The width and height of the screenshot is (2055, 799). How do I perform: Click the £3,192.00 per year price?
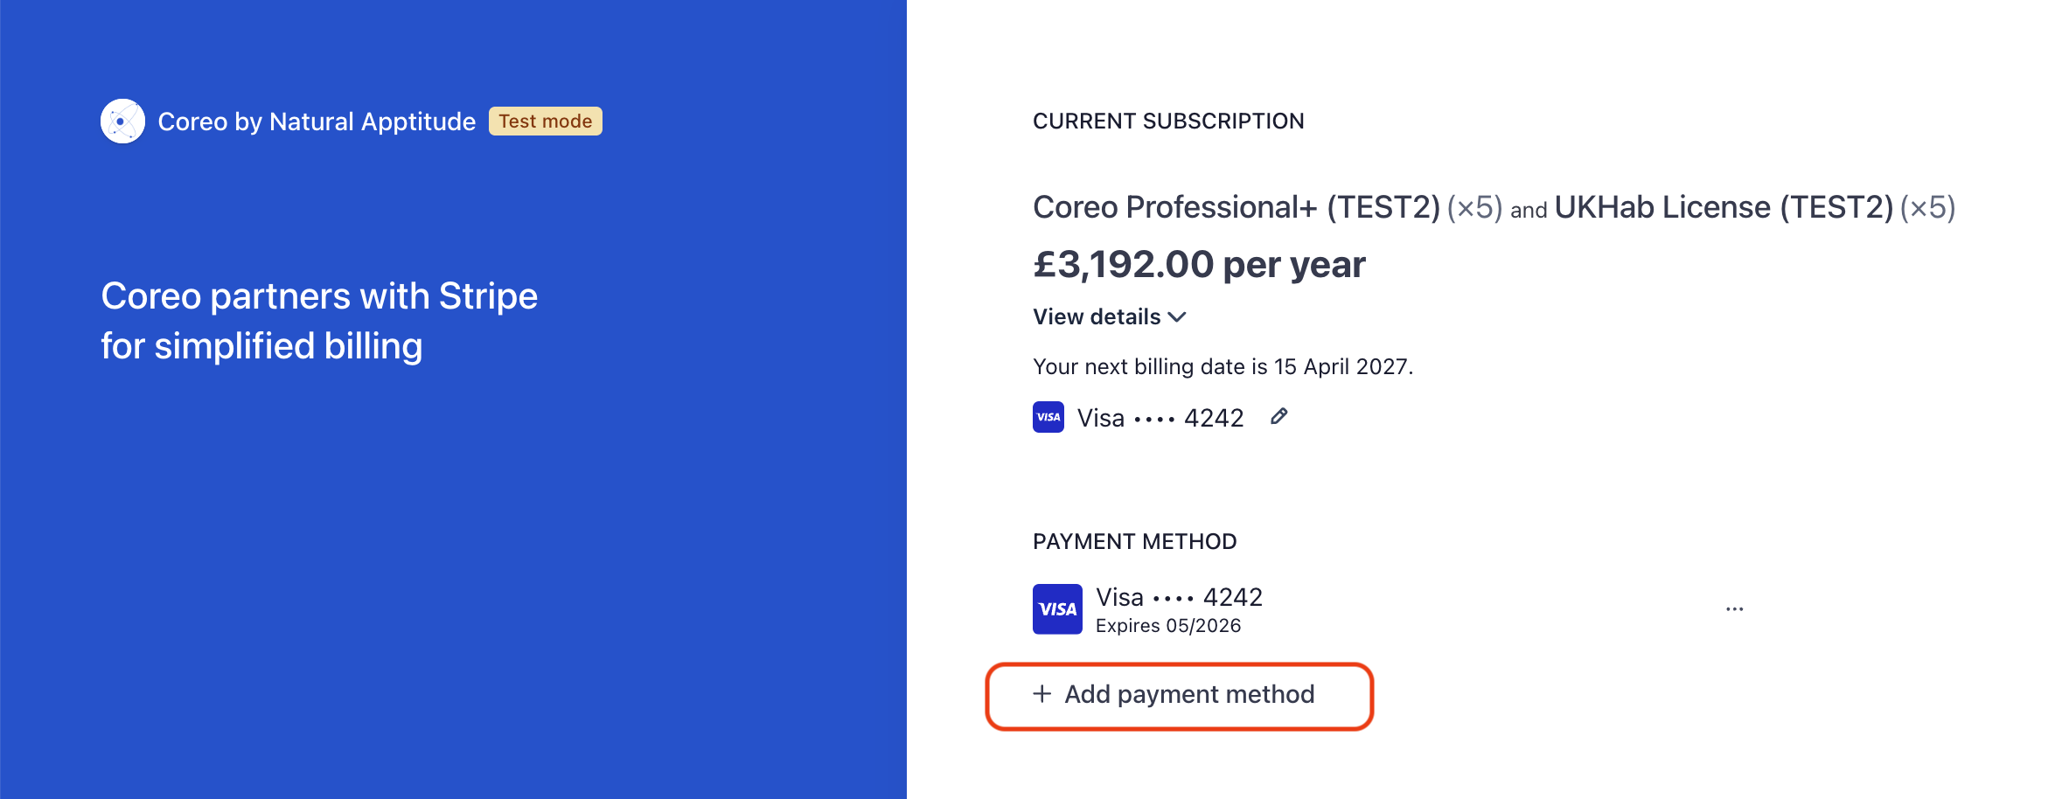[1198, 265]
